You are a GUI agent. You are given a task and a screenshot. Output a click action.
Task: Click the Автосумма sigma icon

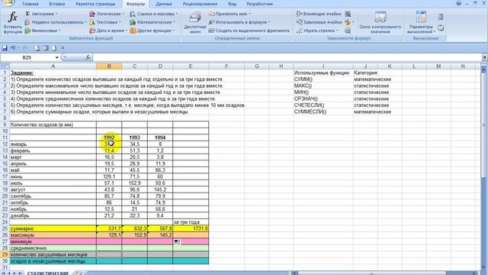click(27, 14)
